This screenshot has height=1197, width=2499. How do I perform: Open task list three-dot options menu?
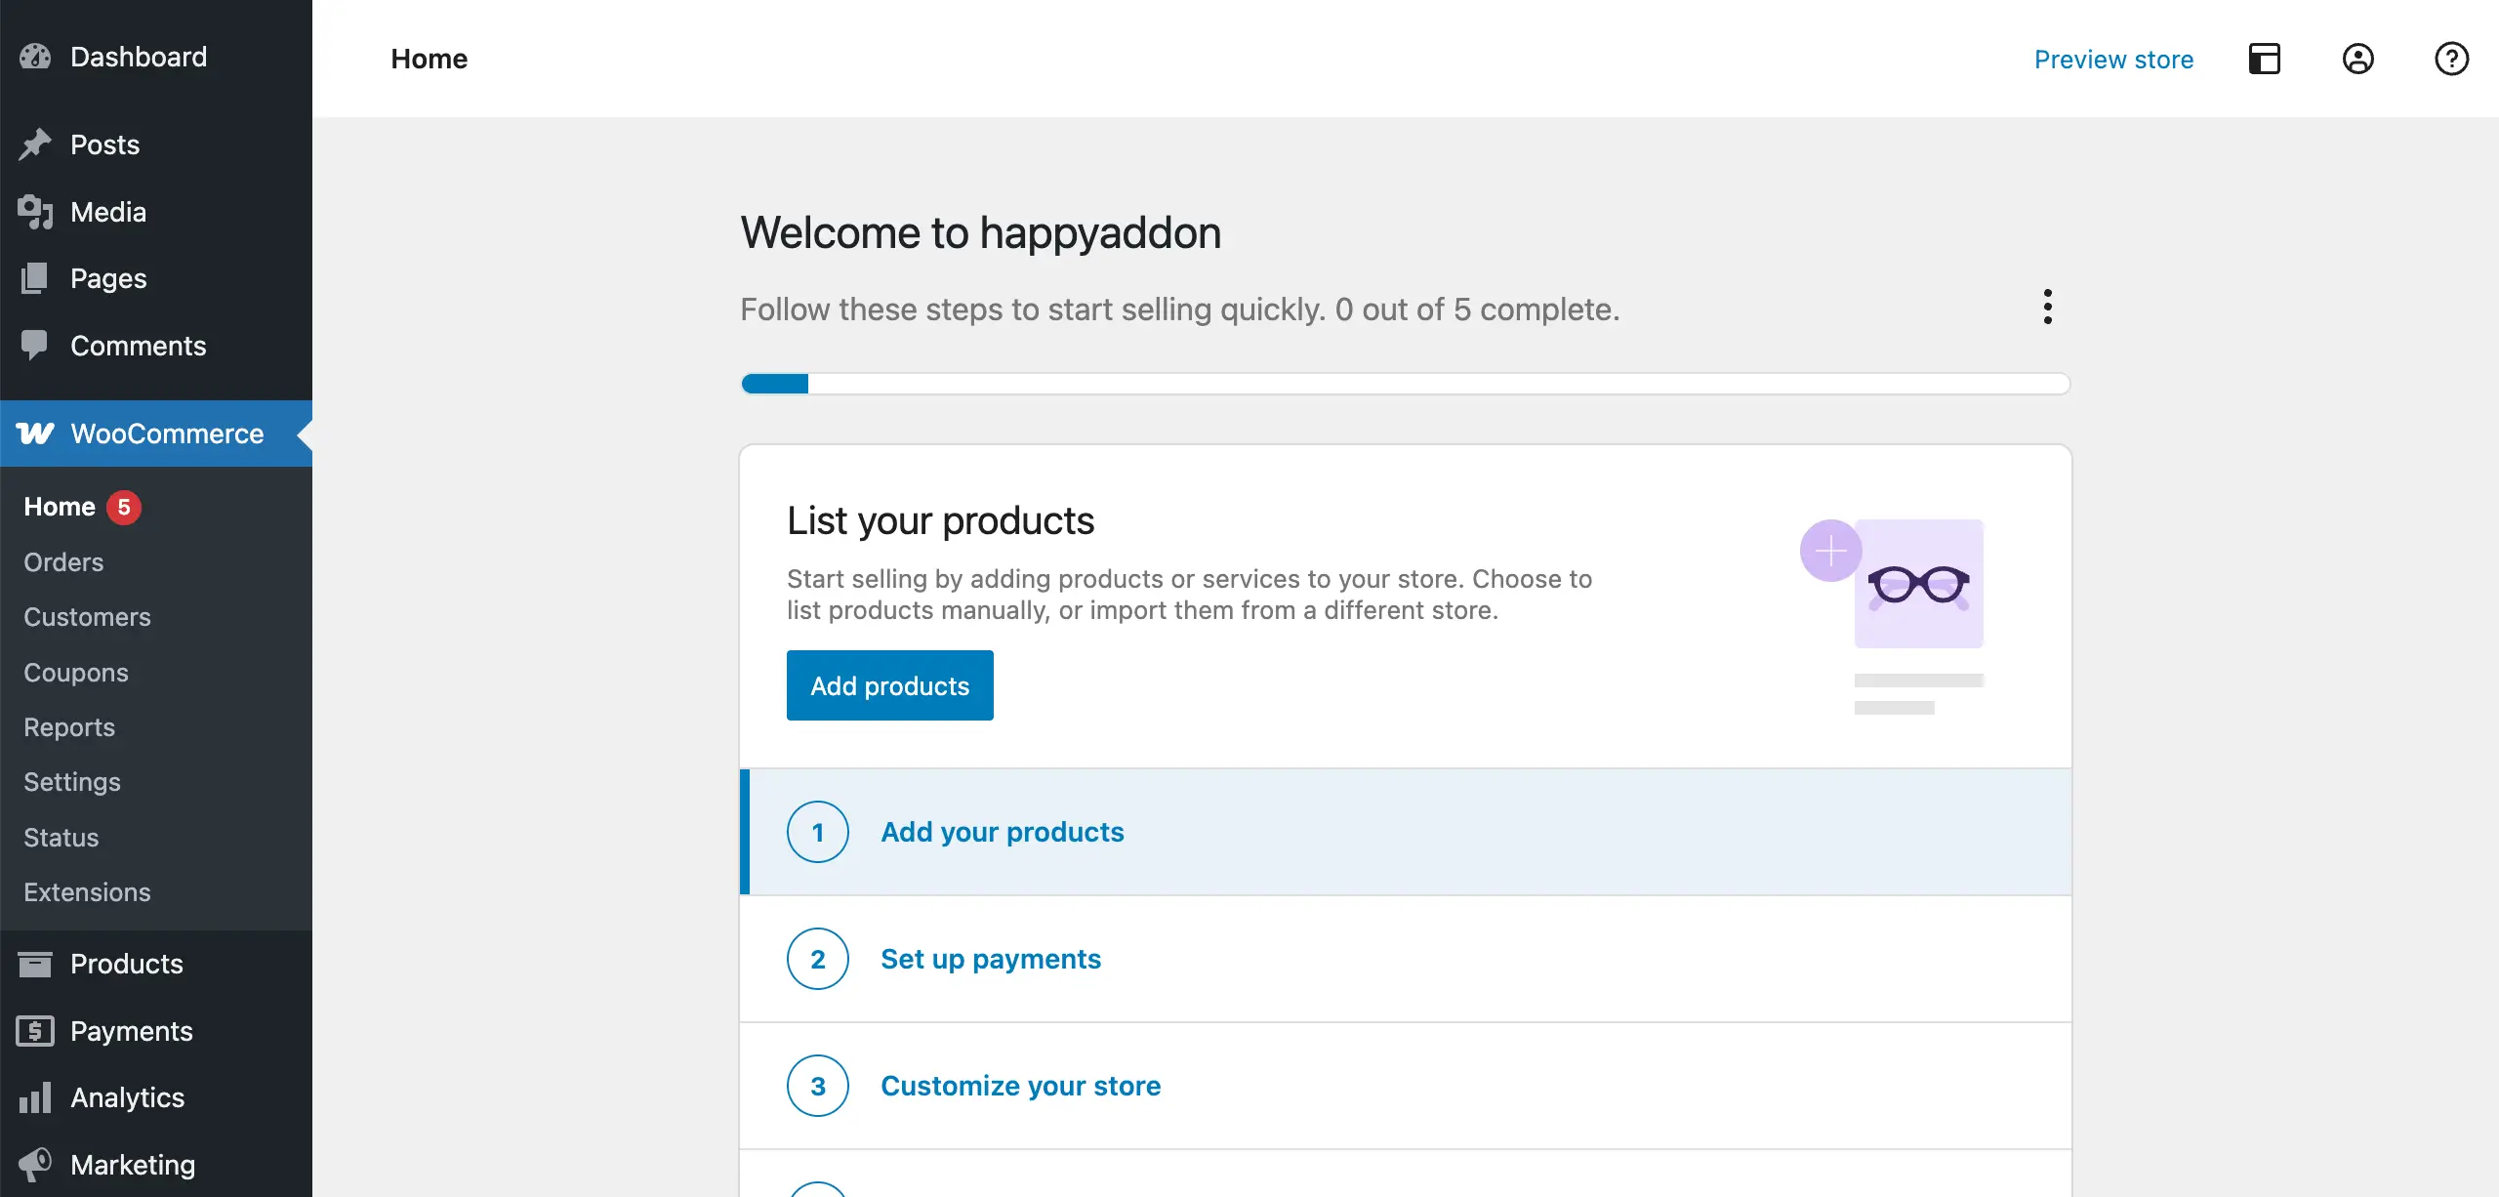click(x=2048, y=307)
